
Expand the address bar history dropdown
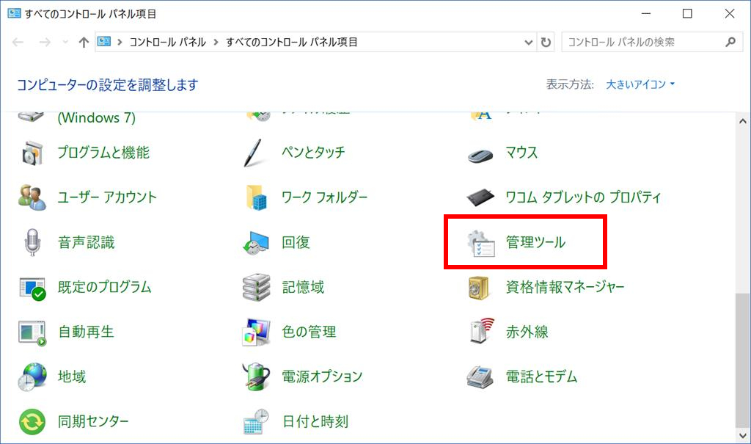coord(529,43)
